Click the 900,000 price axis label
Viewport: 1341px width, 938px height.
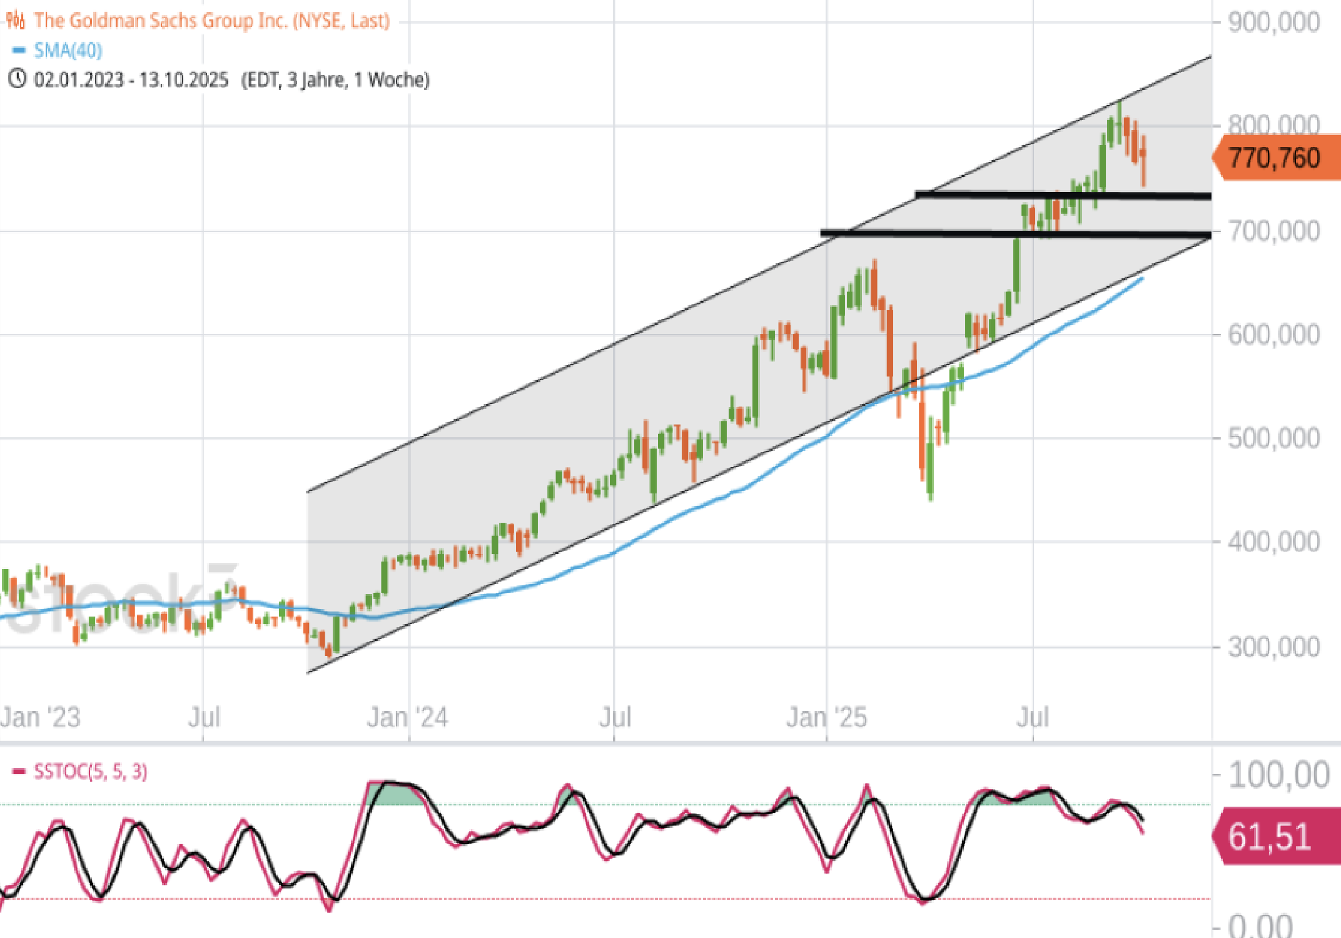[1273, 23]
